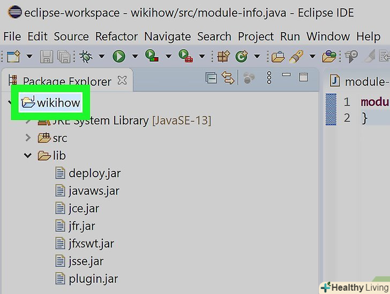Select the wikihow project
Image resolution: width=390 pixels, height=294 pixels.
(x=51, y=102)
